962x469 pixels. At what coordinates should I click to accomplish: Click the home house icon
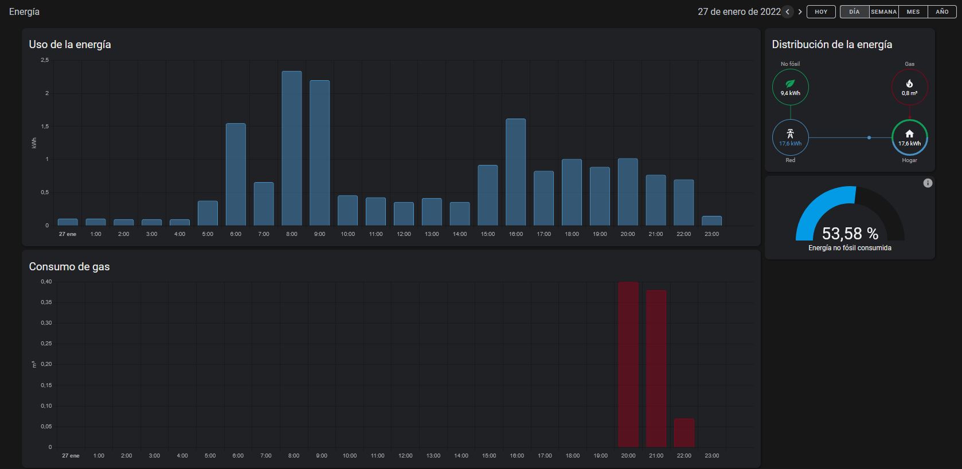(x=909, y=133)
